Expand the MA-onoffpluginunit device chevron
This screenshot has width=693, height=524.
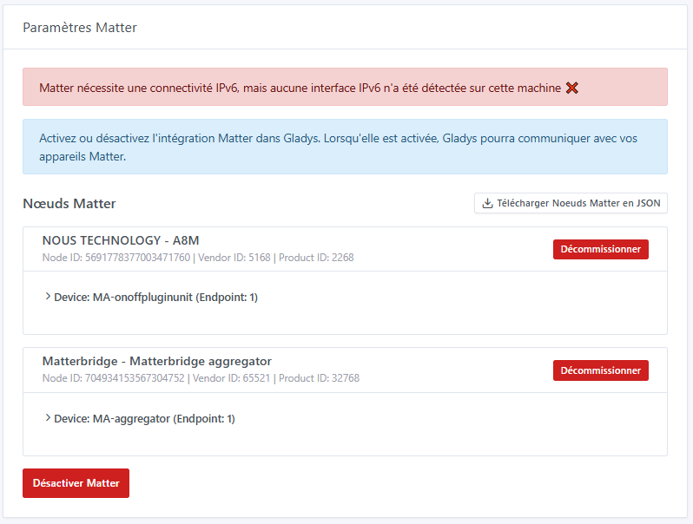pyautogui.click(x=47, y=297)
